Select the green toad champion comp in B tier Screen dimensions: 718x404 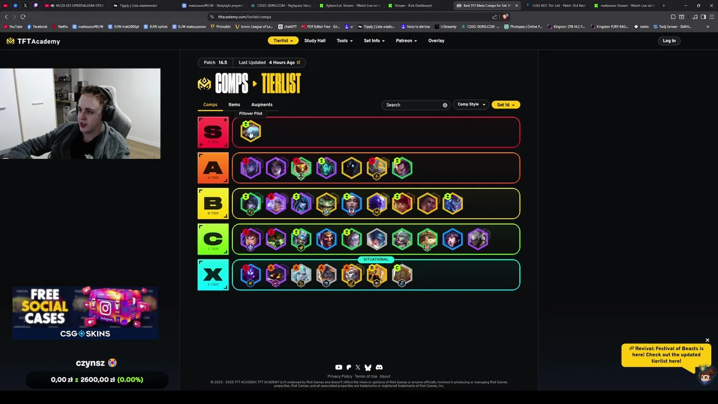(x=326, y=204)
